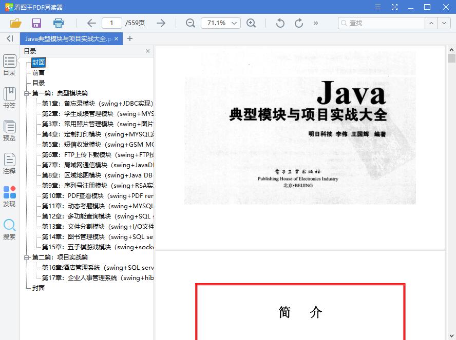Collapse the sidebar panel arrow
This screenshot has width=456, height=340.
(10, 38)
